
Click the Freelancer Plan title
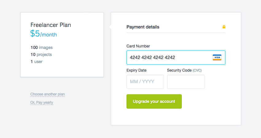coord(51,25)
